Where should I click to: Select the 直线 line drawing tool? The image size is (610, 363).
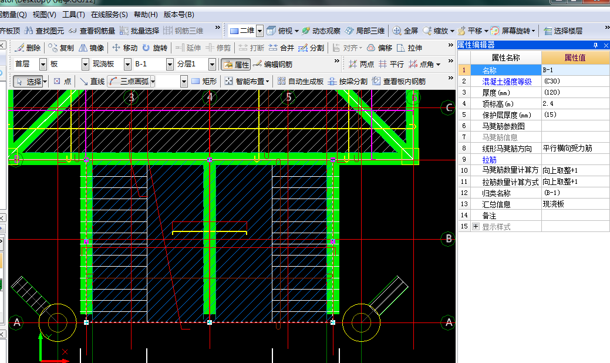click(x=92, y=81)
